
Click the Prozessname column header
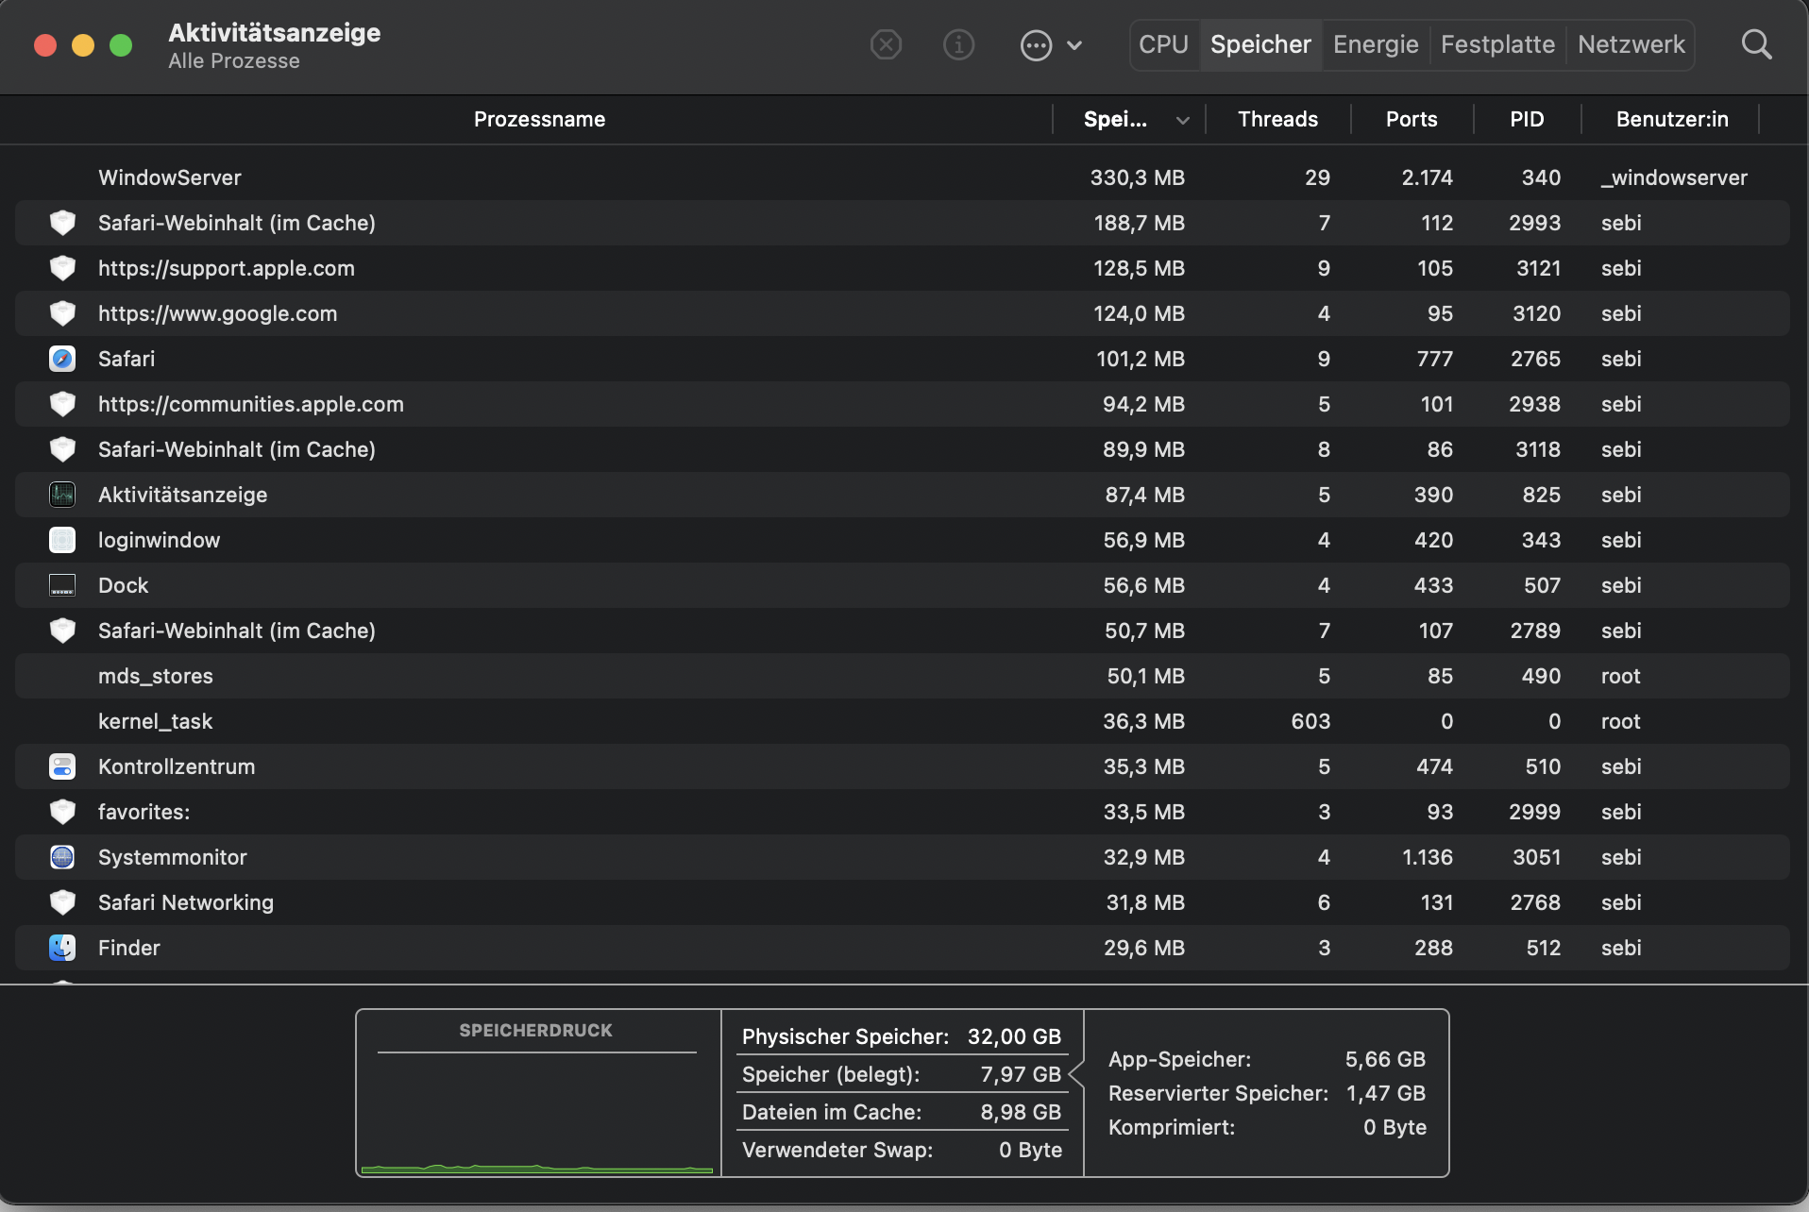click(539, 120)
